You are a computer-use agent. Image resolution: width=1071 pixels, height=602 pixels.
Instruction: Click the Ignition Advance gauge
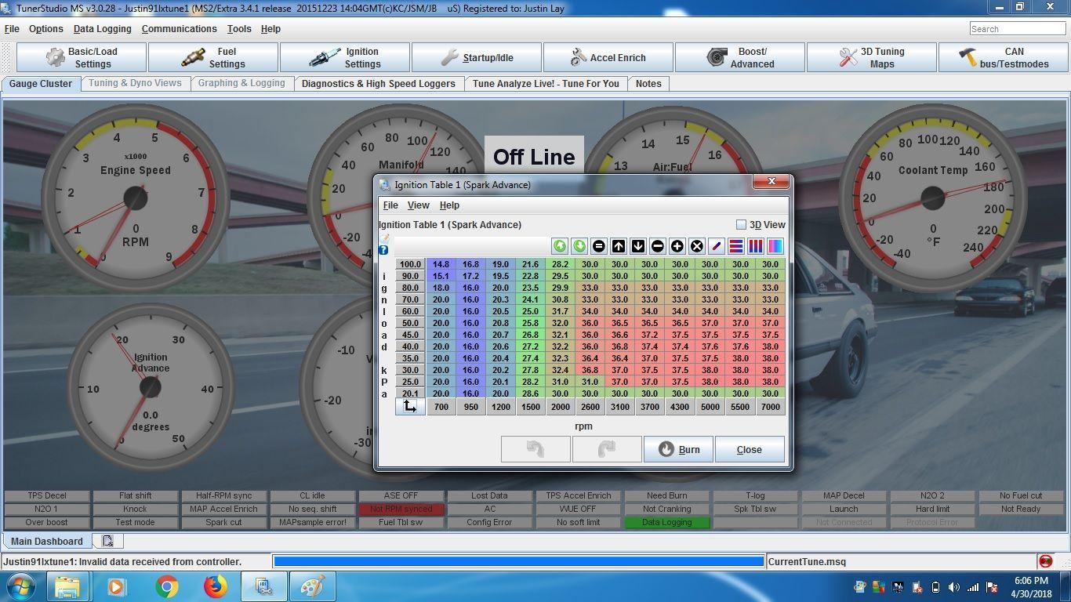(151, 386)
